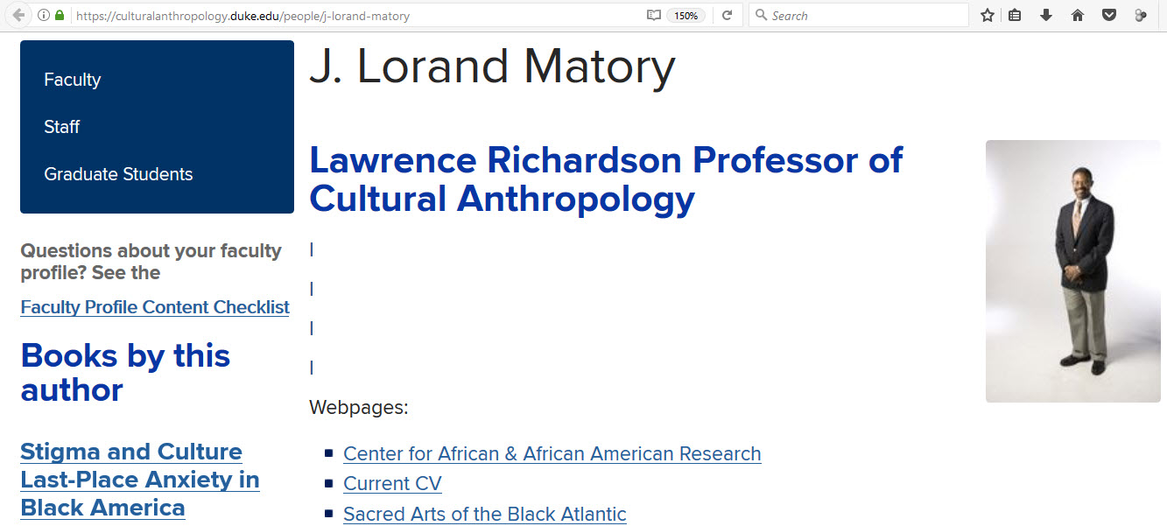Viewport: 1167px width, 526px height.
Task: Show bookmarks list menu button
Action: 1015,16
